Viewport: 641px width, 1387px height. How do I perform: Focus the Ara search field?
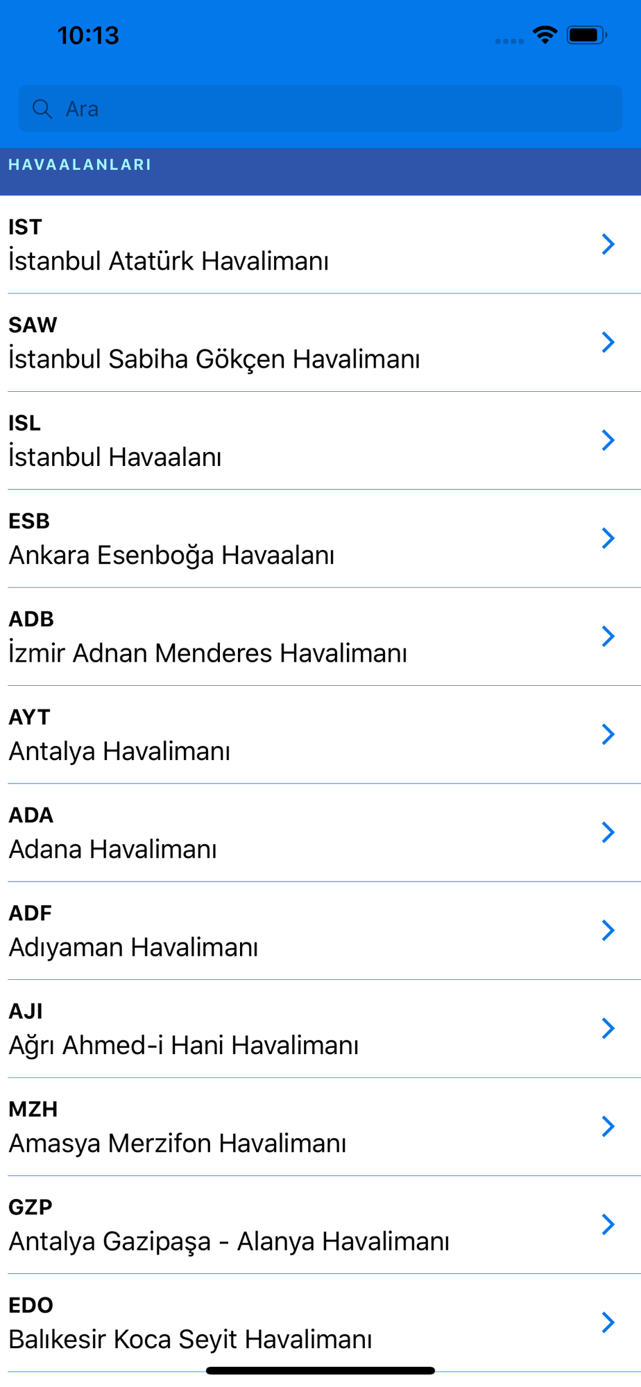click(320, 108)
